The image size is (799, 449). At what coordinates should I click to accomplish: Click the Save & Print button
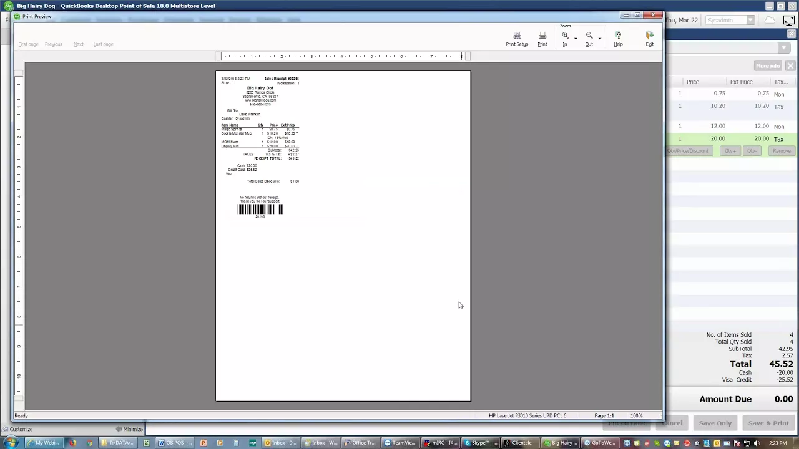point(768,423)
